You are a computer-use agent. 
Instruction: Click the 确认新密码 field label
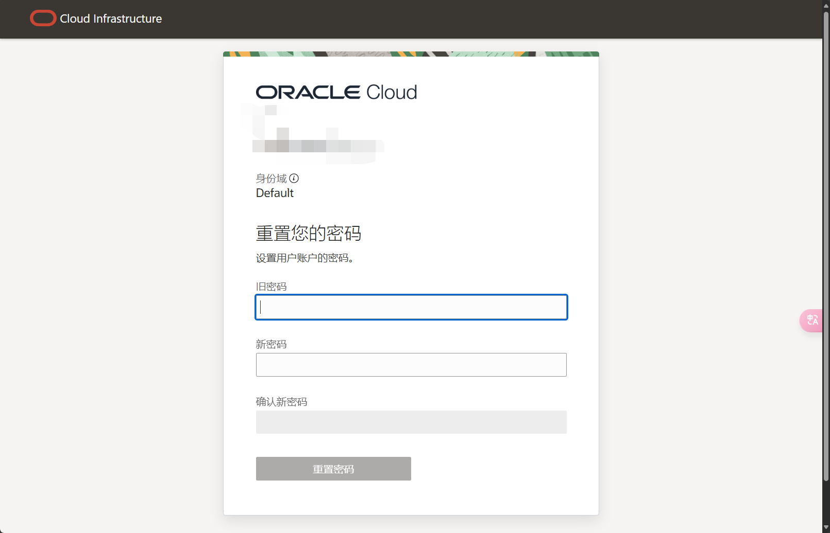pos(281,402)
